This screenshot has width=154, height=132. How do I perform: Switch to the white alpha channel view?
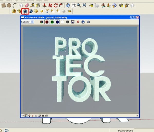62,22
